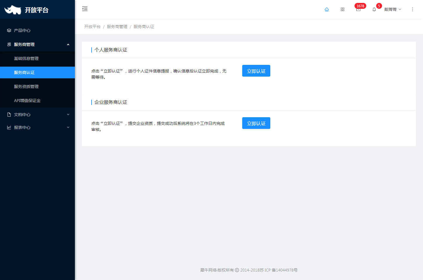The height and width of the screenshot is (280, 423).
Task: Click the personal certification description text
Action: (x=159, y=74)
